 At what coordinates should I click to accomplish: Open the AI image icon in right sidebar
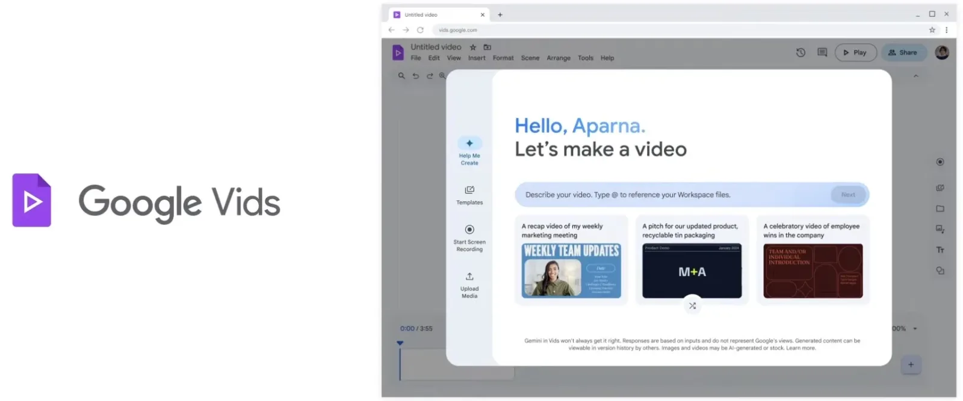940,229
